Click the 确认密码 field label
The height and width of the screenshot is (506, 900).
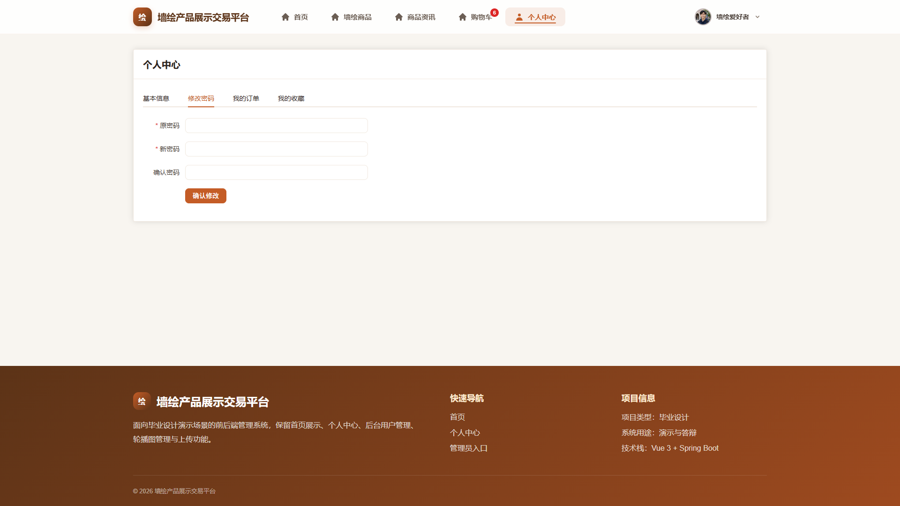click(166, 172)
